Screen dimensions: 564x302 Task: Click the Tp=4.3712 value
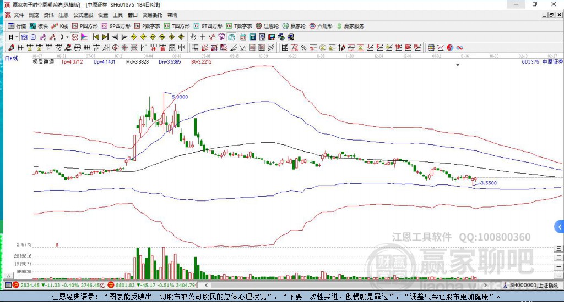click(x=72, y=61)
